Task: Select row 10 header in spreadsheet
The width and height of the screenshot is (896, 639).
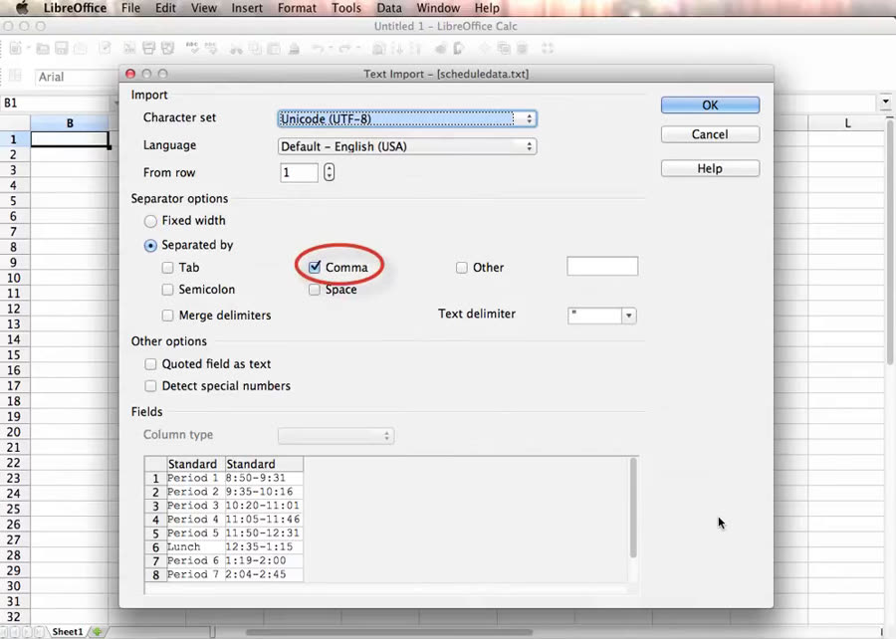Action: 14,278
